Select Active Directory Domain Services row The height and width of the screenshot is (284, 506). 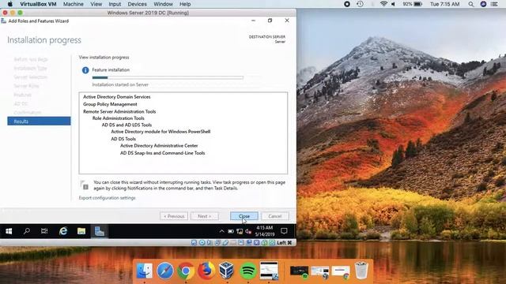116,96
